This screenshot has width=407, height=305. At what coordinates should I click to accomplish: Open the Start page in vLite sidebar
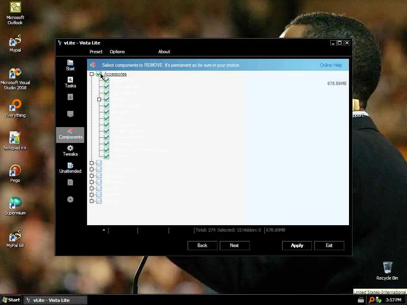tap(70, 66)
